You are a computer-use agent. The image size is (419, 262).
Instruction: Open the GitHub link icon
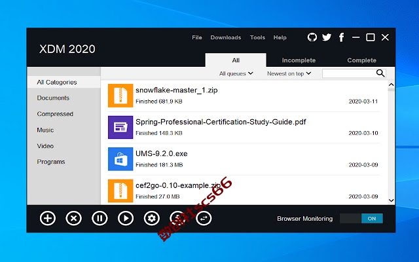[312, 37]
